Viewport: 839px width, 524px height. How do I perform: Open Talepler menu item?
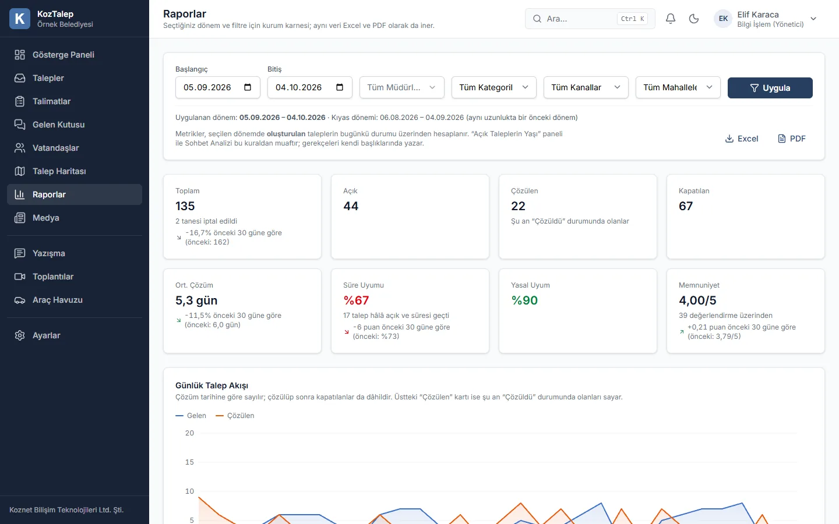tap(75, 78)
